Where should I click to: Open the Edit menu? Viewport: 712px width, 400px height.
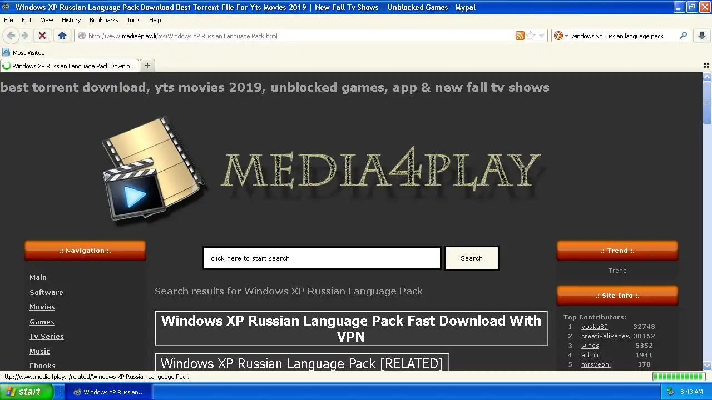[x=27, y=20]
